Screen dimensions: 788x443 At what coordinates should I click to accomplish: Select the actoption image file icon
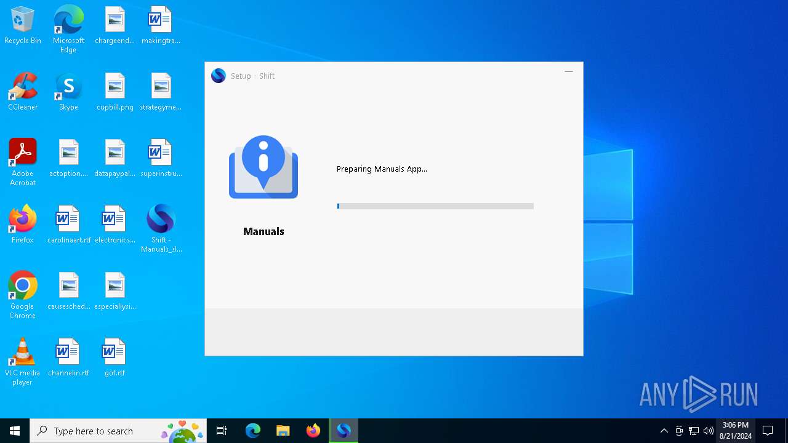click(x=68, y=159)
